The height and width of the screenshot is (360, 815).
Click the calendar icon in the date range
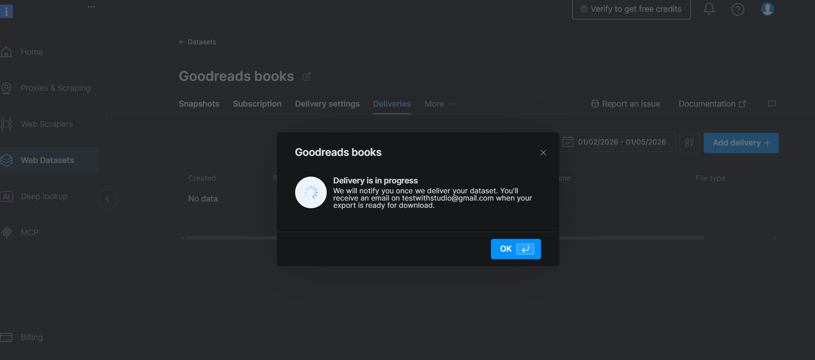(x=568, y=142)
